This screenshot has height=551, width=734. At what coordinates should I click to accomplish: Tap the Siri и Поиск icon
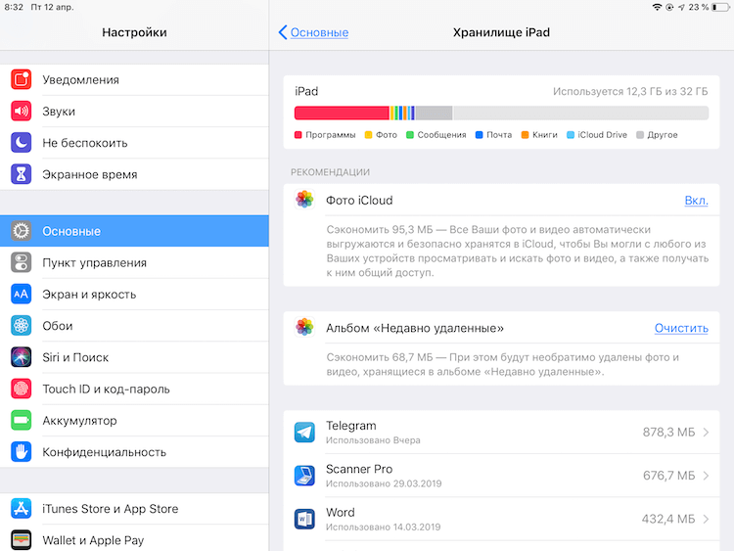point(22,357)
